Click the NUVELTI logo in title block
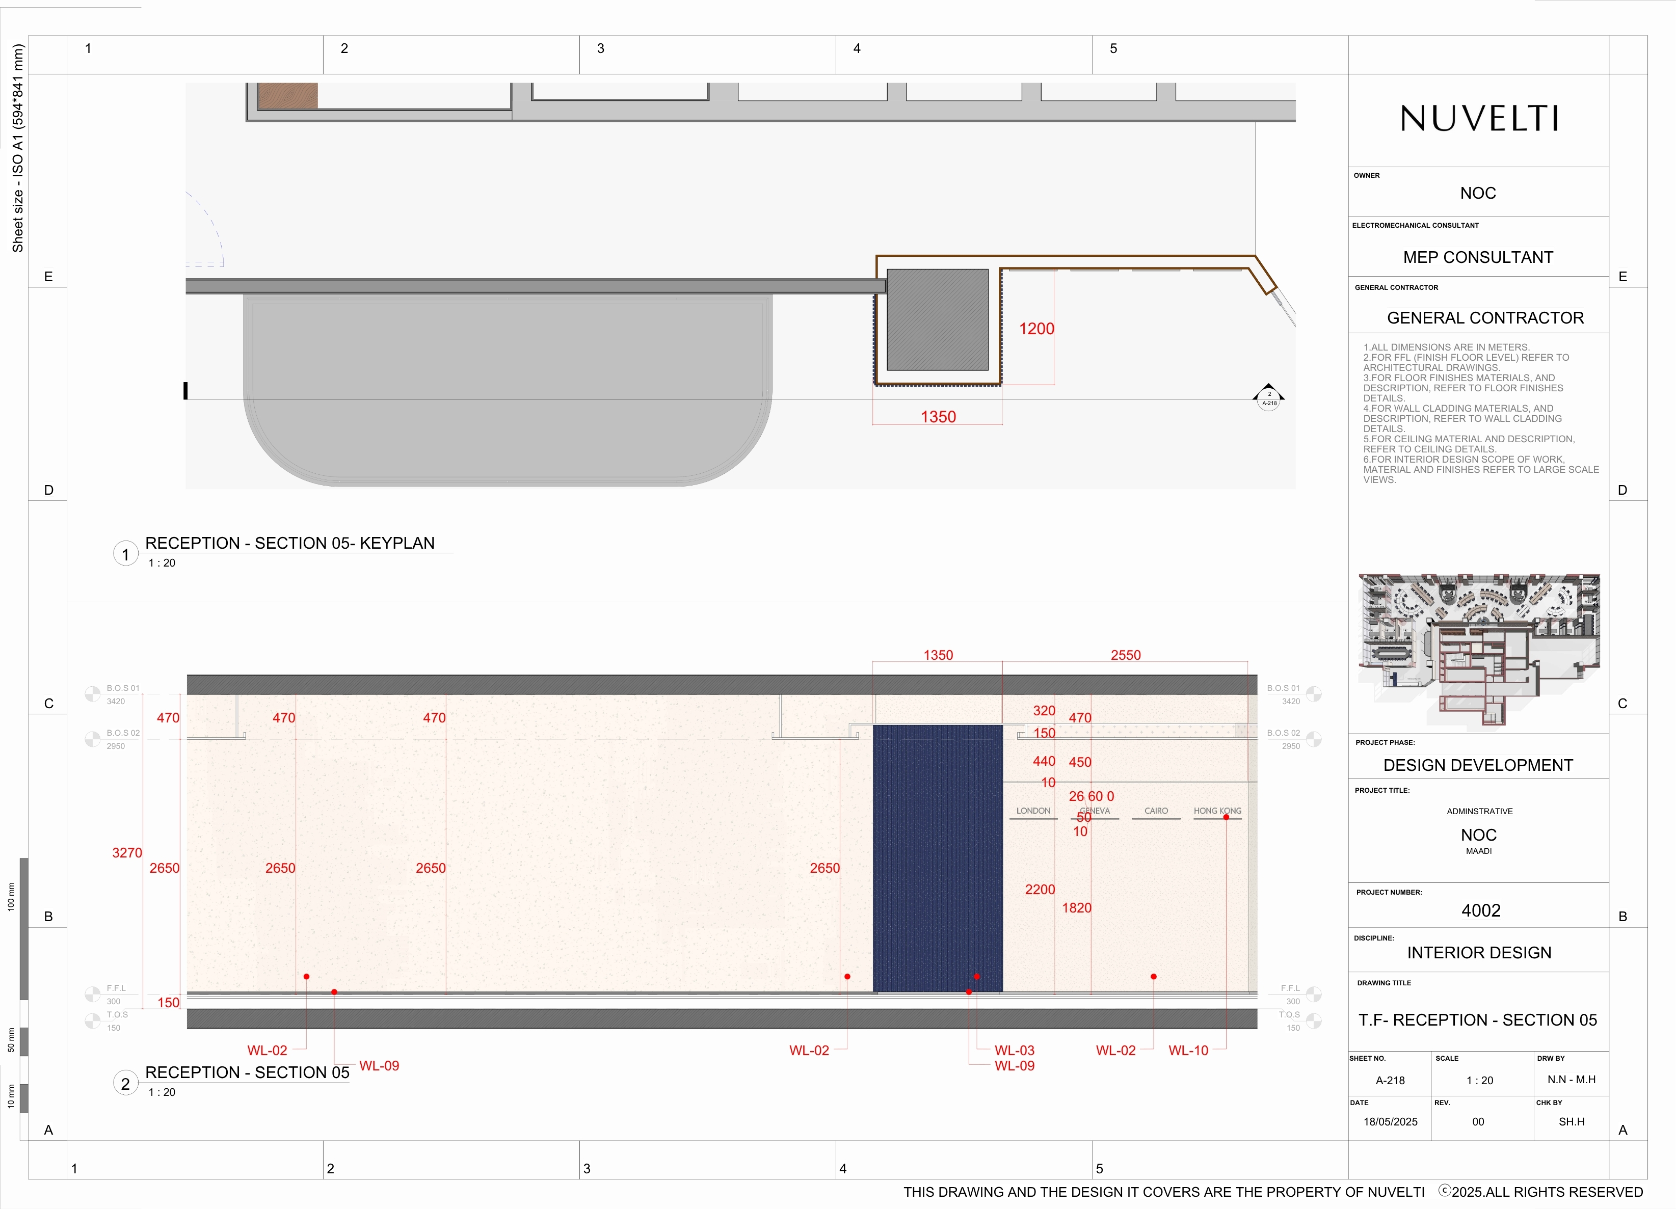 [x=1479, y=118]
